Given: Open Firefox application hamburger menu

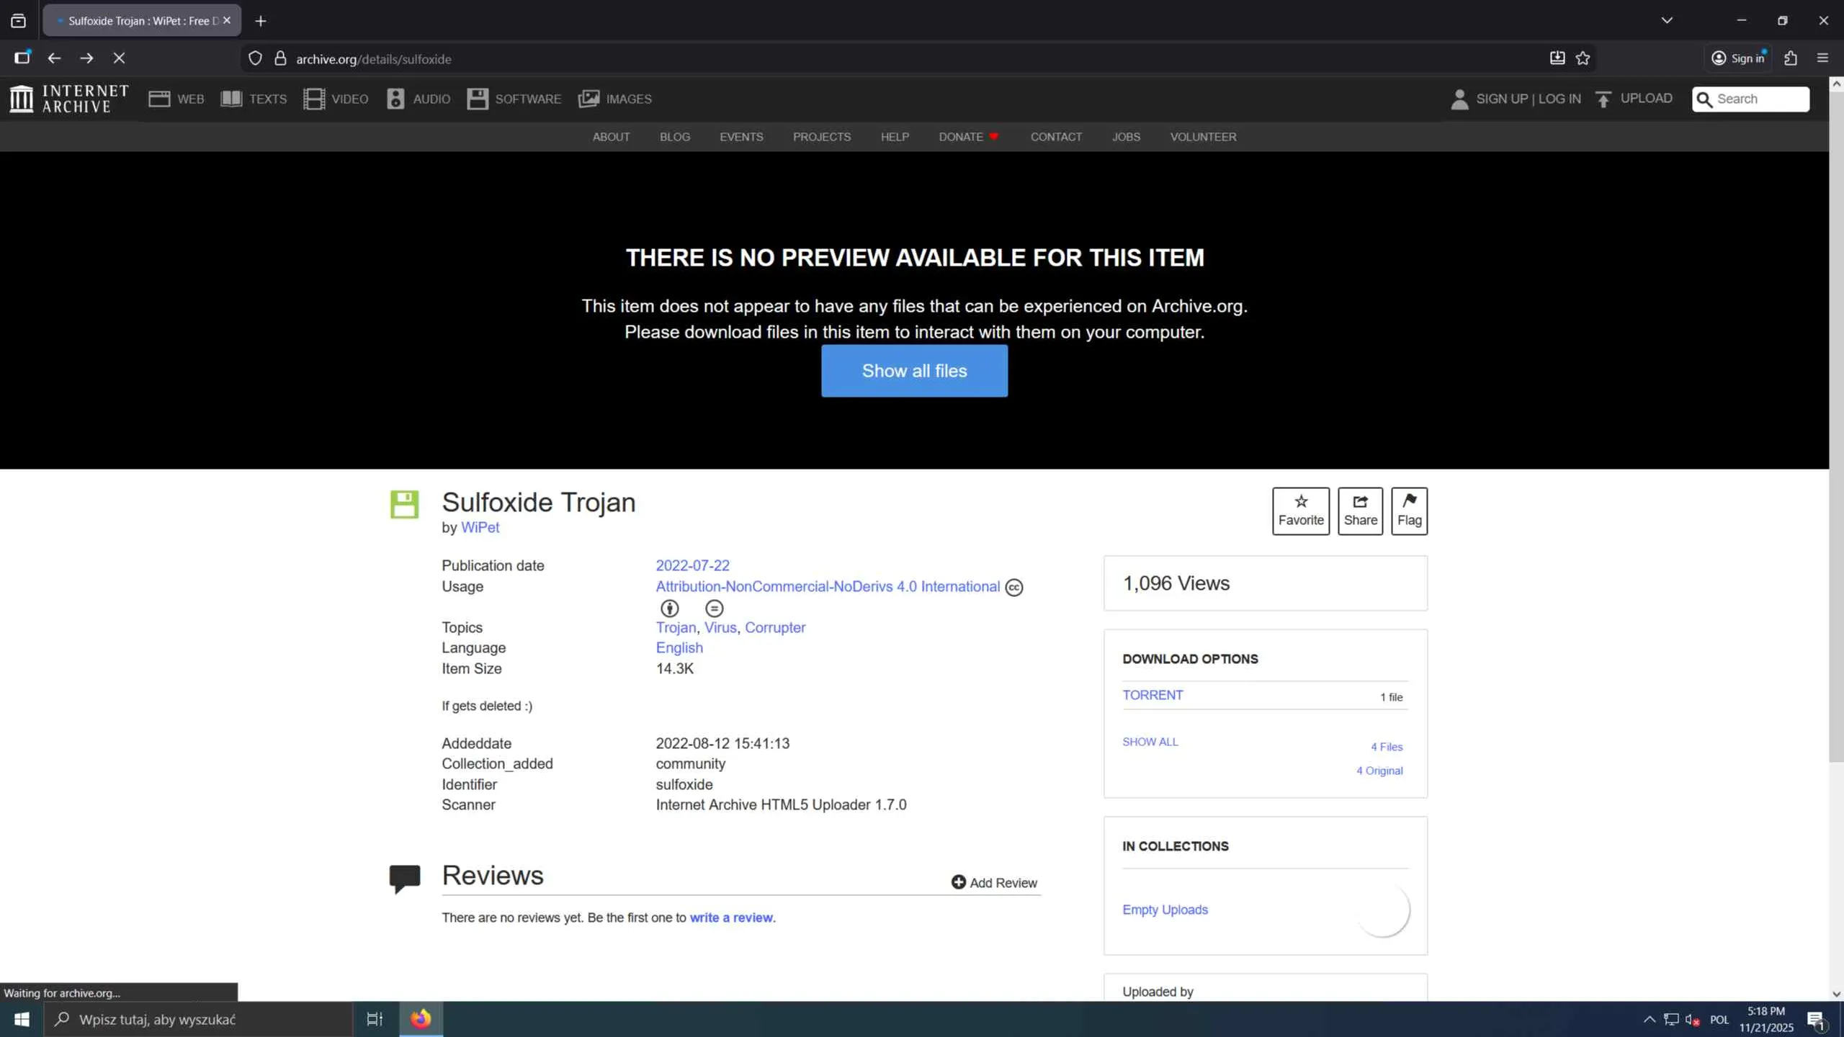Looking at the screenshot, I should pos(1823,58).
